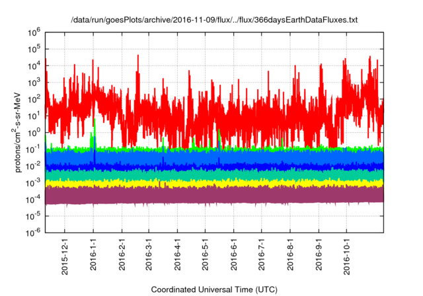This screenshot has width=423, height=296.
Task: Select the 2016-5-1 date tick label
Action: click(205, 254)
